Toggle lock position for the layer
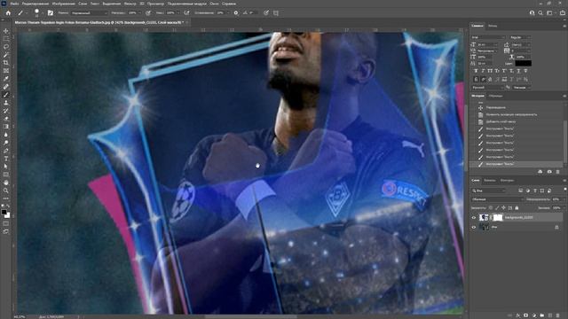The image size is (568, 319). coord(503,208)
